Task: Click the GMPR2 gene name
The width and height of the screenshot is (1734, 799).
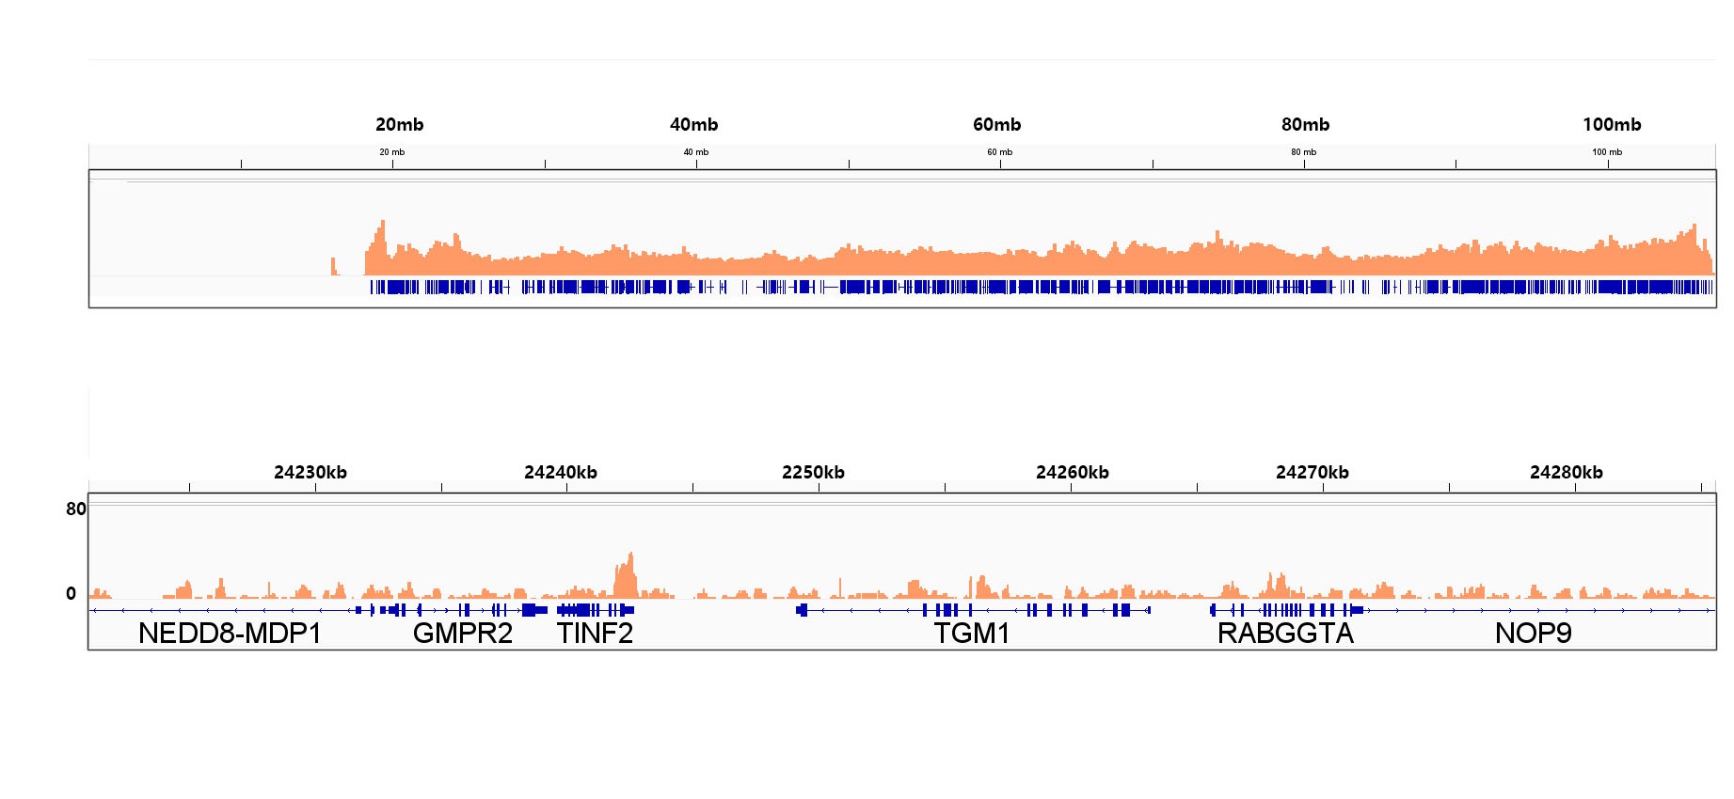Action: (462, 634)
